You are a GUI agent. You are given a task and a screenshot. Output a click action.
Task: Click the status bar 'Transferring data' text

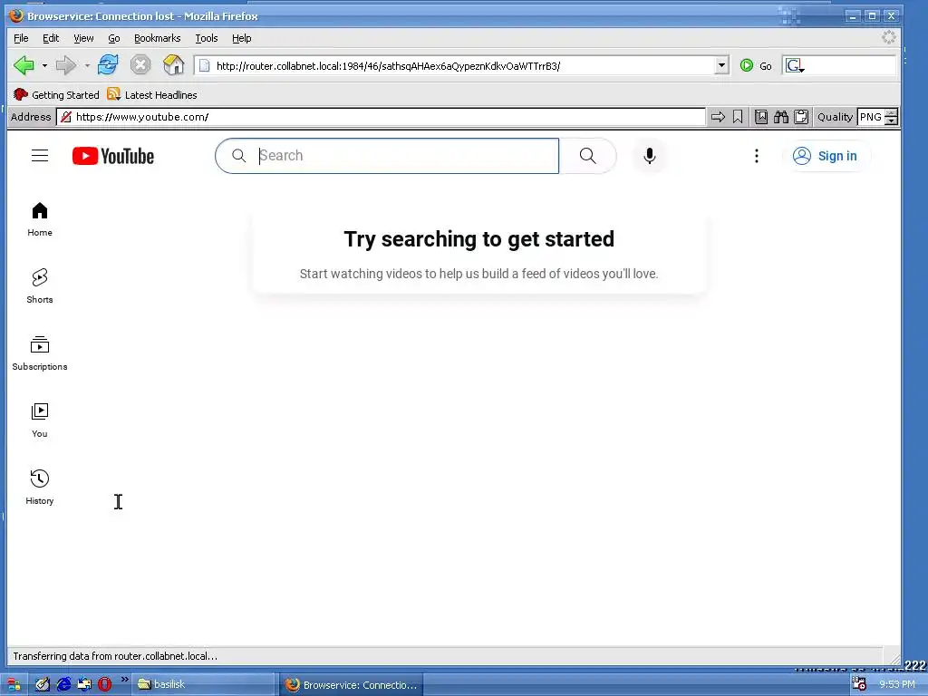115,656
